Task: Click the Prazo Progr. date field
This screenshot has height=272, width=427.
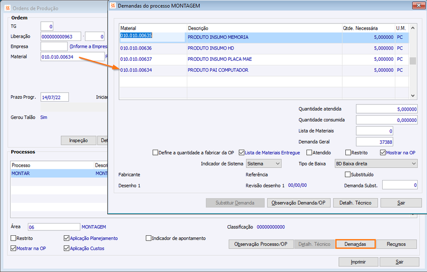Action: [55, 97]
